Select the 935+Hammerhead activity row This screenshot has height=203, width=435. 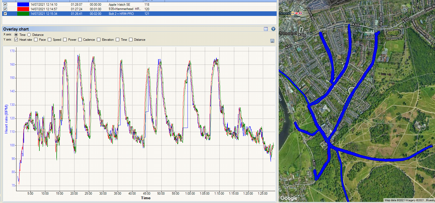124,9
